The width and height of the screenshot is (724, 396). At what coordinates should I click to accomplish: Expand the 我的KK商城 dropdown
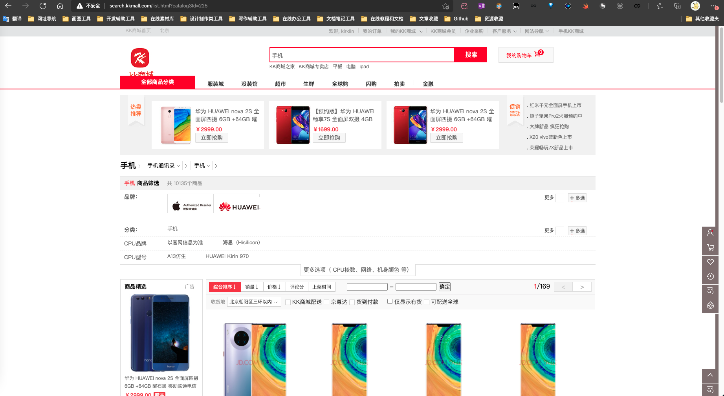pyautogui.click(x=407, y=31)
